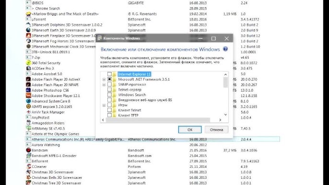The image size is (329, 185).
Task: Select the ArtMoney SE icon
Action: pos(28,128)
